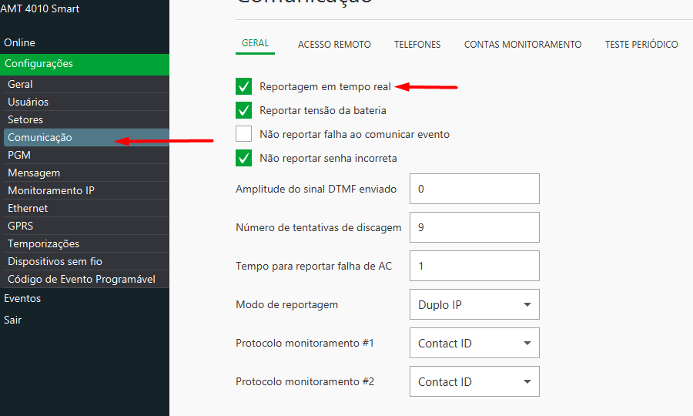
Task: Focus the 'Número de tentativas de discagem' field
Action: (x=474, y=227)
